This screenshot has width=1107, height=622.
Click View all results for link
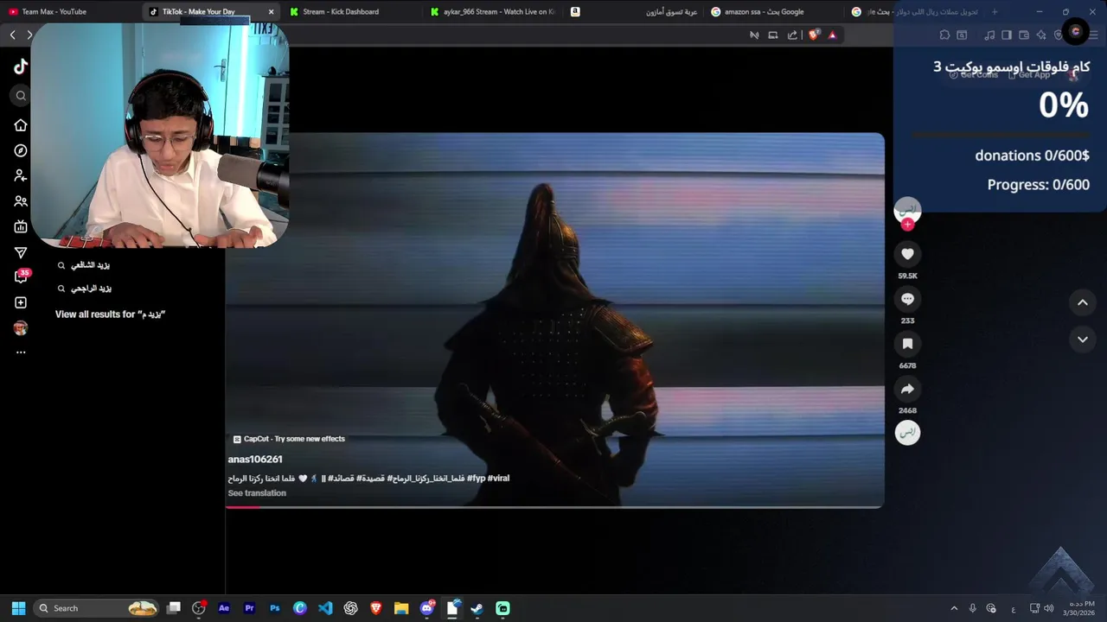pyautogui.click(x=110, y=314)
